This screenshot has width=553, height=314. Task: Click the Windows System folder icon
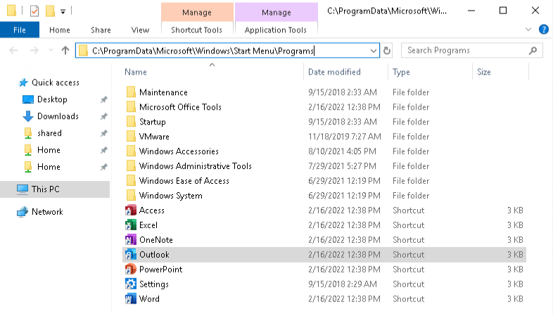click(131, 196)
